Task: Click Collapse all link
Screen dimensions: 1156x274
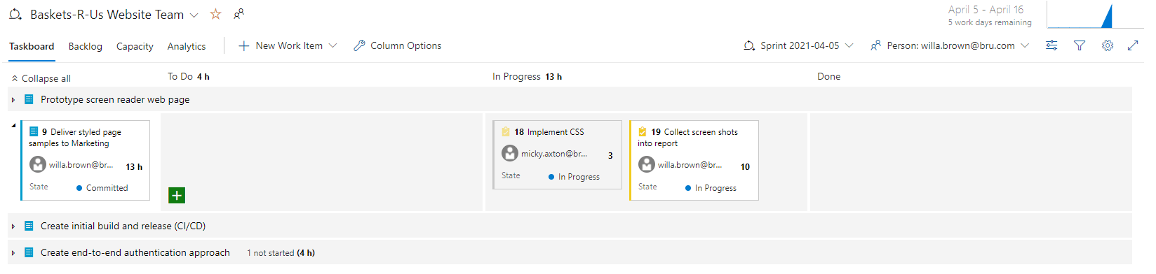Action: pyautogui.click(x=41, y=78)
